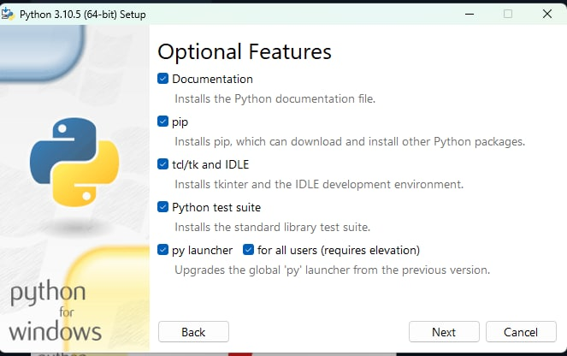Click the Python snake logo
Screen dimensions: 567x356
(x=74, y=162)
